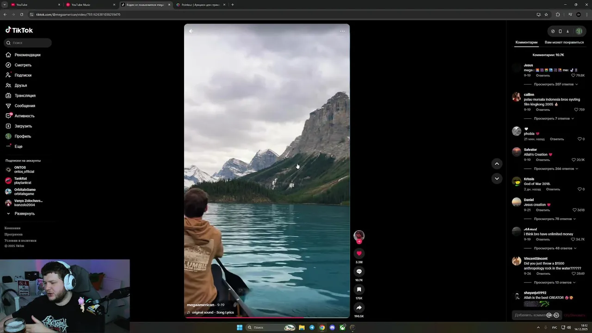Seek on the video progress bar
The width and height of the screenshot is (592, 333).
point(267,318)
